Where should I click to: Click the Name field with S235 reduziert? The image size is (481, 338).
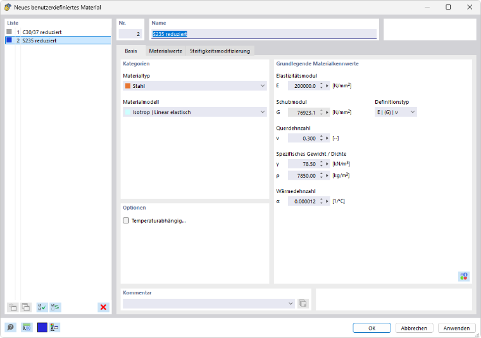tap(264, 34)
